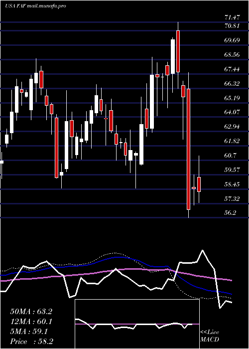
Task: Click the 66.32 price level label
Action: (x=232, y=84)
